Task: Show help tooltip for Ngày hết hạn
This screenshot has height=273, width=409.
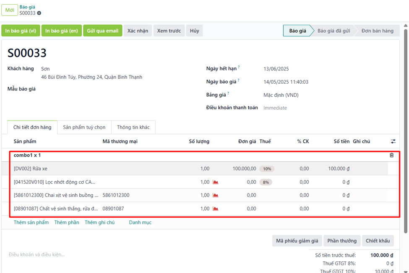Action: pyautogui.click(x=239, y=67)
